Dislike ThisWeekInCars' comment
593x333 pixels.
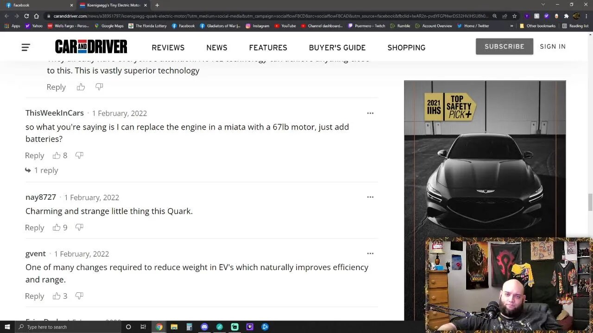tap(79, 155)
